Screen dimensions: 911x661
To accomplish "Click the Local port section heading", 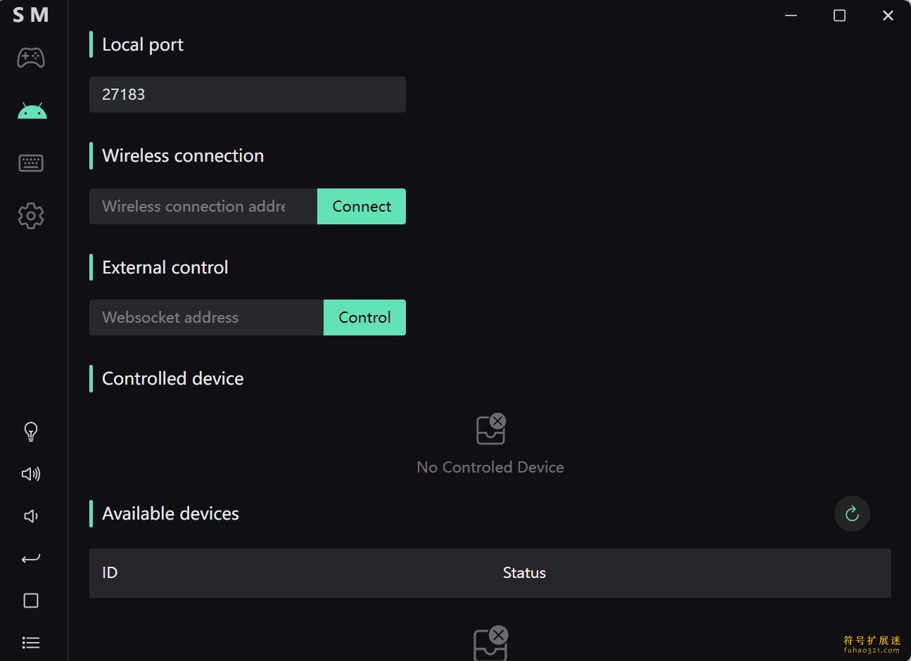I will pyautogui.click(x=143, y=44).
